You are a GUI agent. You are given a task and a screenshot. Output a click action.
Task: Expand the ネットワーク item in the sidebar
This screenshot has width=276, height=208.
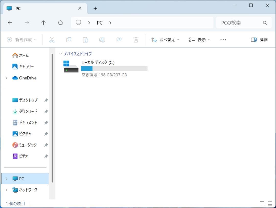tap(6, 190)
